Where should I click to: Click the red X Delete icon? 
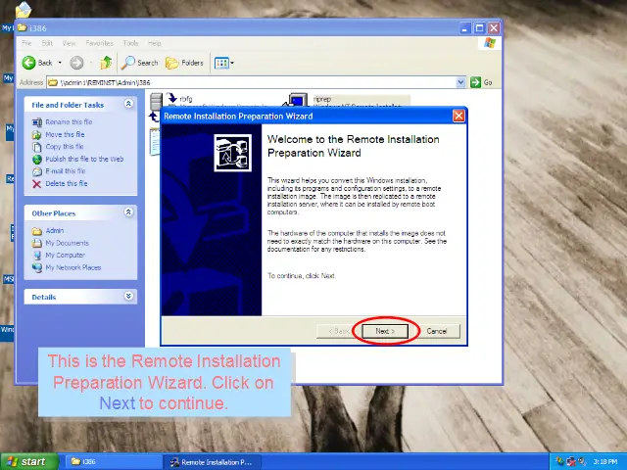click(x=37, y=184)
